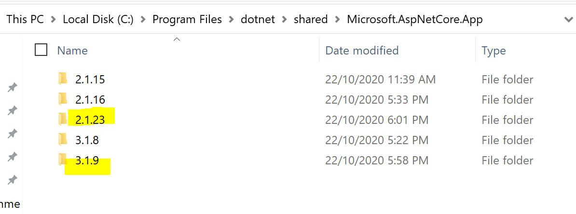The image size is (576, 214).
Task: Navigate to shared folder breadcrumb
Action: (x=310, y=19)
